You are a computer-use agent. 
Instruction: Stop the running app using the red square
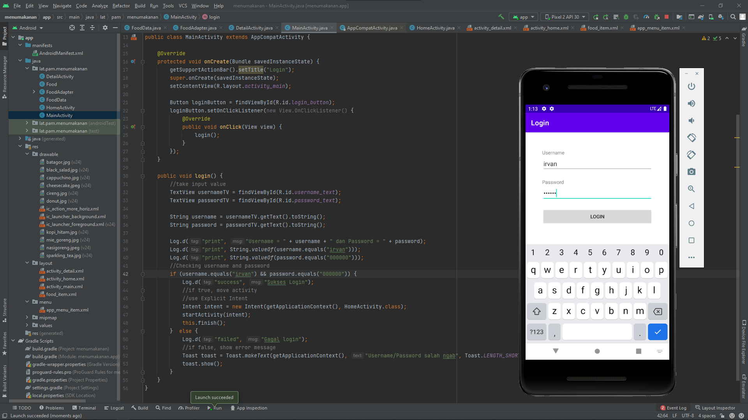tap(667, 17)
